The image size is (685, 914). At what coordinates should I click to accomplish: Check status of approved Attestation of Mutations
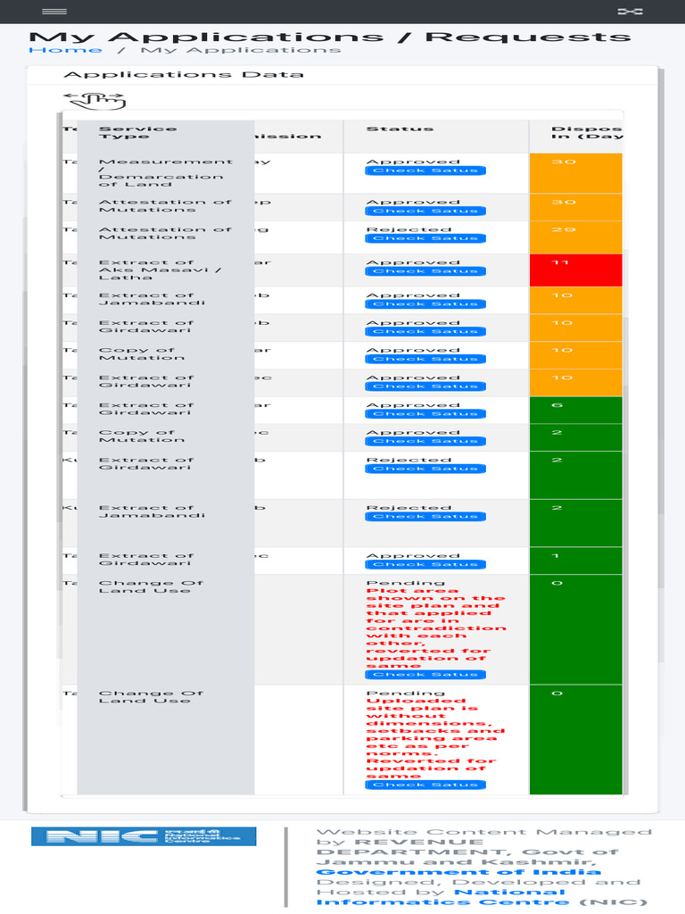click(x=425, y=211)
